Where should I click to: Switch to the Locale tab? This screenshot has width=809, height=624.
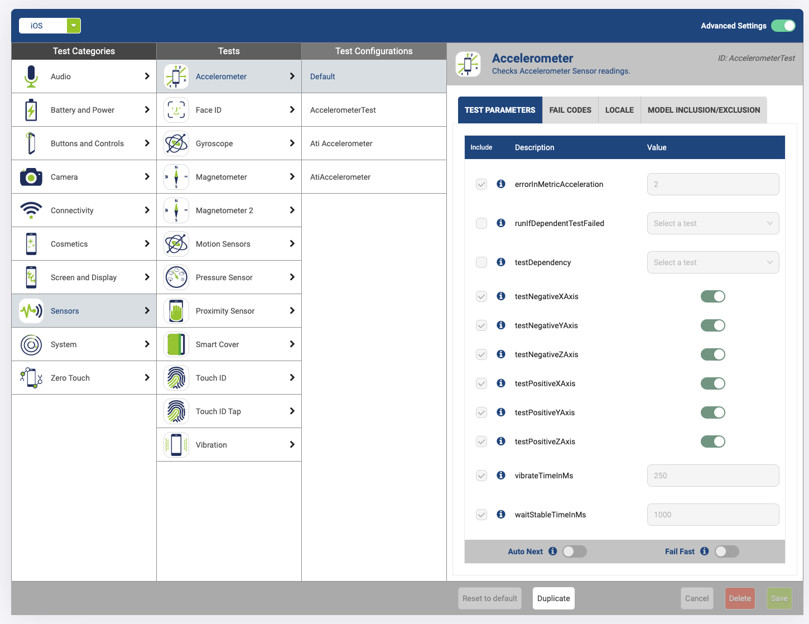pos(619,110)
